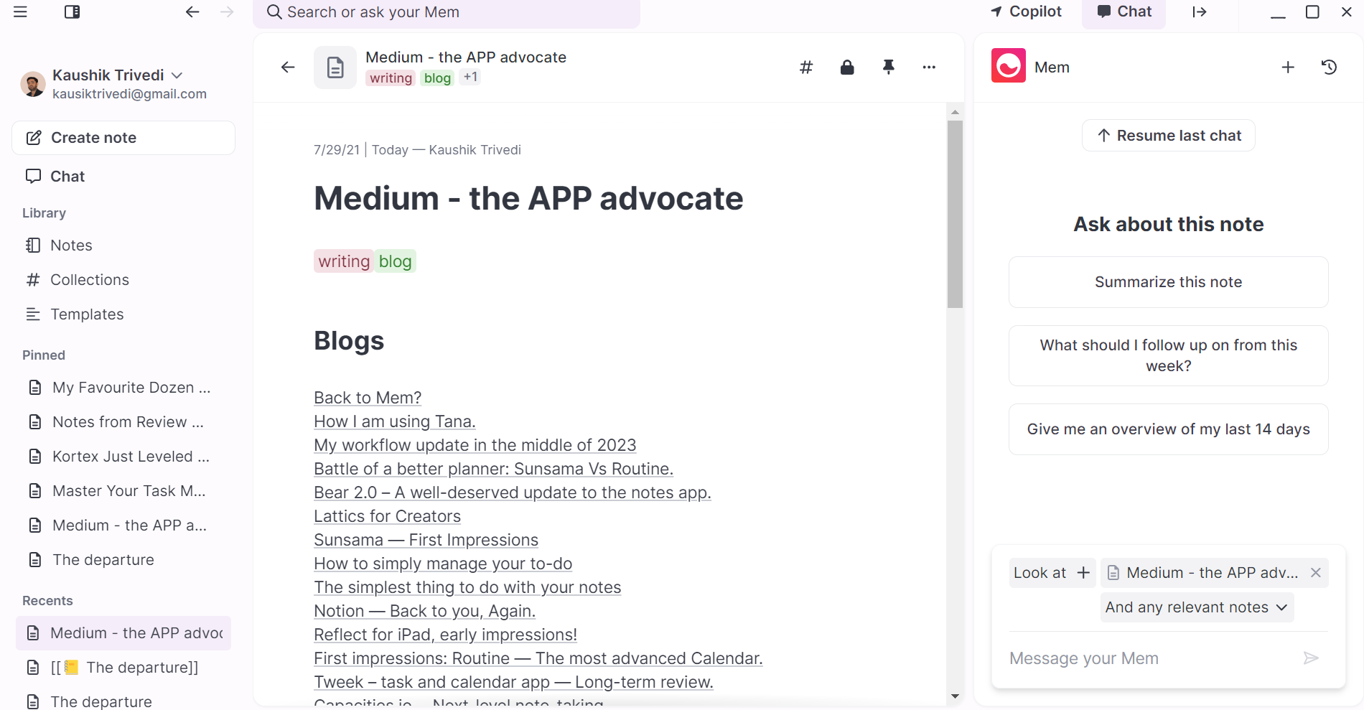The height and width of the screenshot is (710, 1364).
Task: Click the Search or ask your Mem field
Action: coord(447,12)
